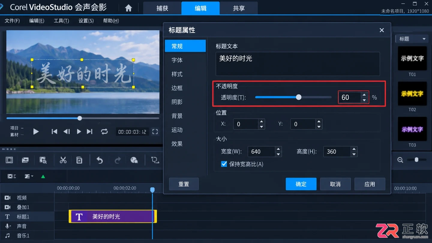Decrease Y position with down arrow
Viewport: 432px width, 243px height.
coord(319,127)
